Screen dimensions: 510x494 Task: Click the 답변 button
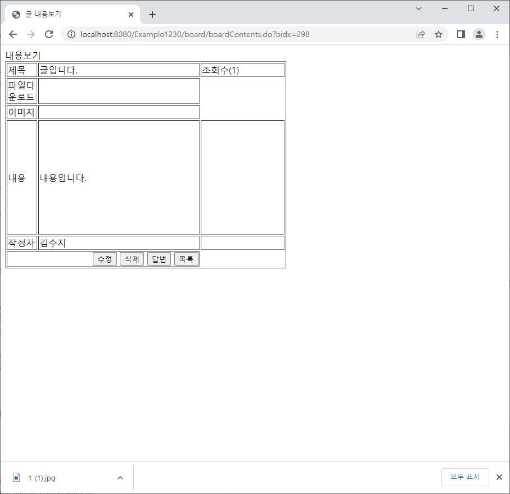[x=159, y=259]
